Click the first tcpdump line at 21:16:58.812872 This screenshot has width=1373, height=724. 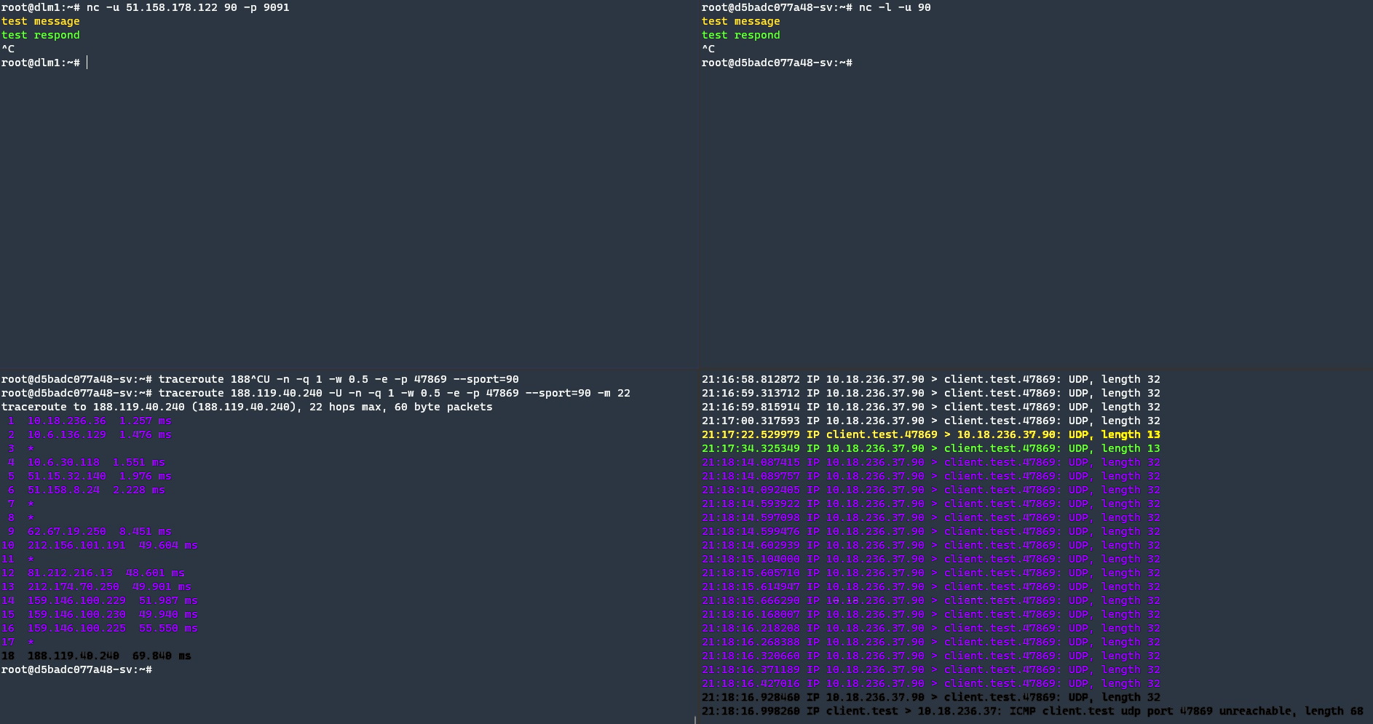click(x=930, y=379)
